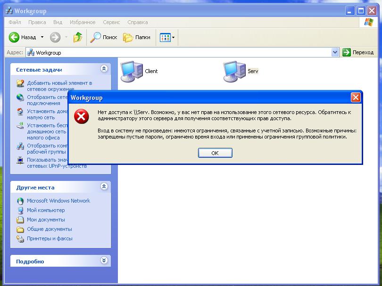Click Добавить новый элемент в сетевое окружение

[x=59, y=86]
